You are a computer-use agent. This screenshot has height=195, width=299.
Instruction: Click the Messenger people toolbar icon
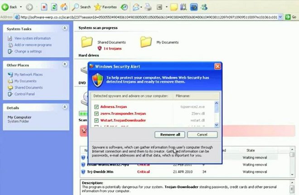204,7
